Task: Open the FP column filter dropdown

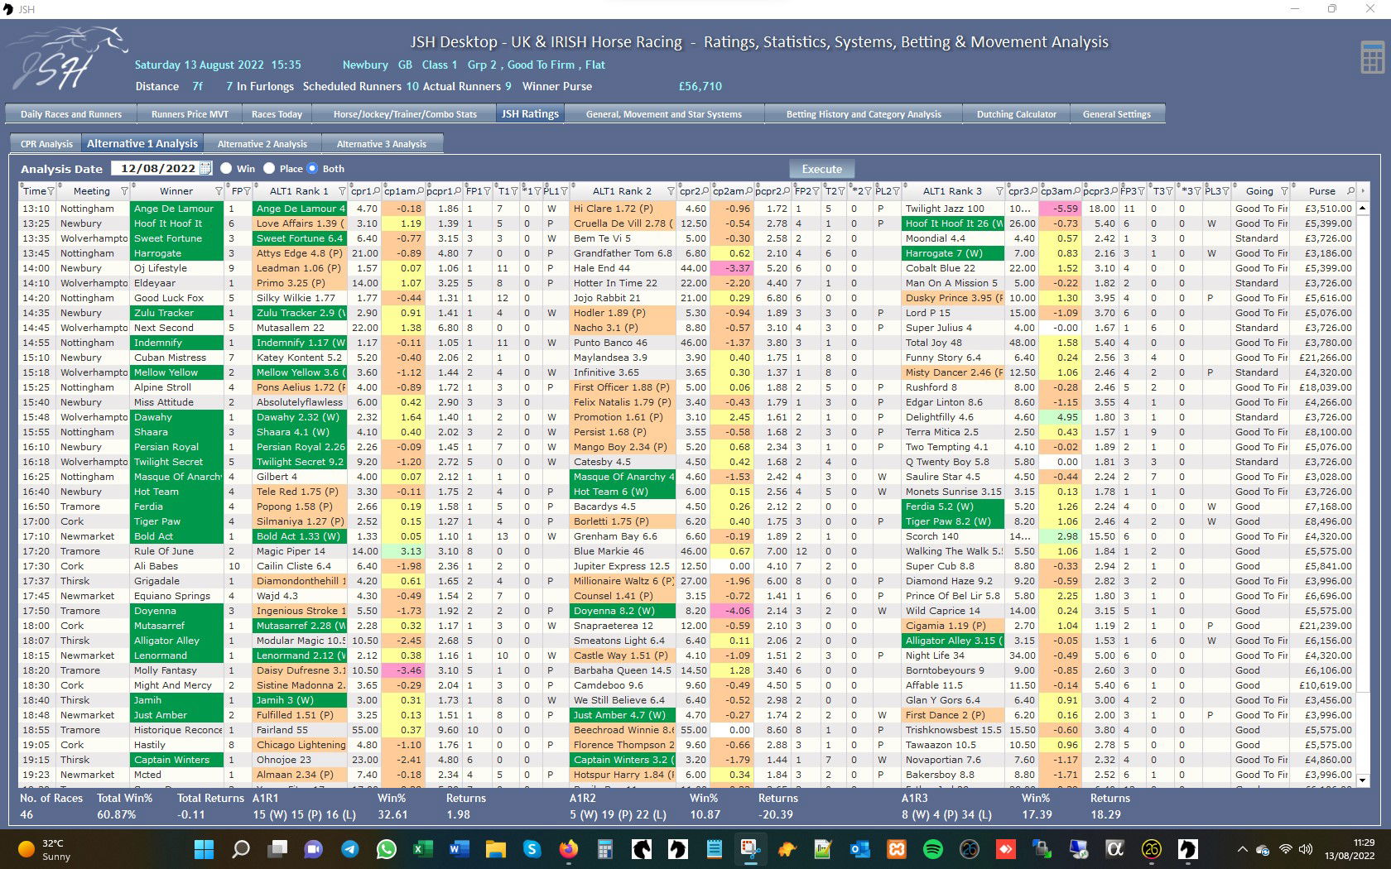Action: (x=247, y=191)
